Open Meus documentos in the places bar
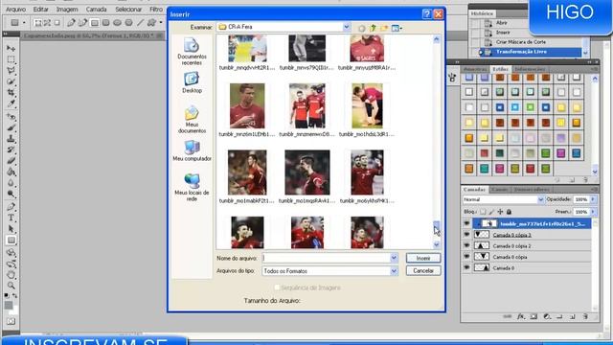This screenshot has width=613, height=345. click(192, 120)
